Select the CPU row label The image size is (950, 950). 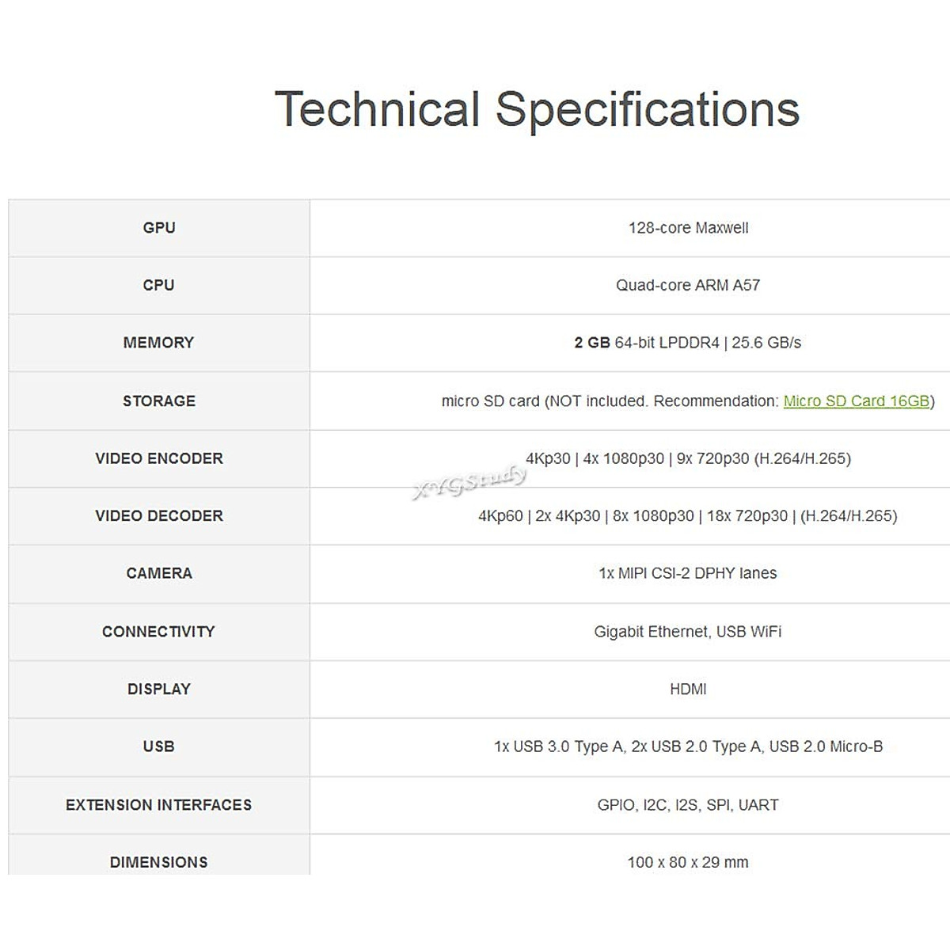[x=158, y=285]
